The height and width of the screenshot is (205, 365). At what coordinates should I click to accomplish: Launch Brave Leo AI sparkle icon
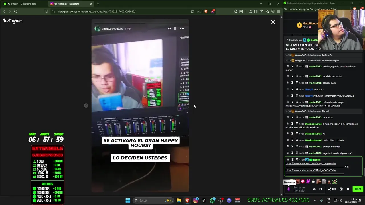(267, 11)
